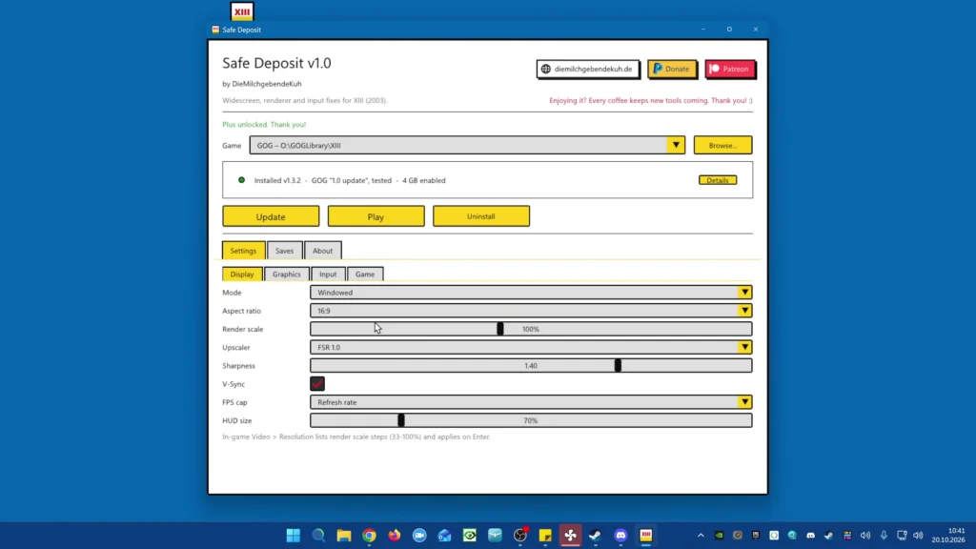Open the Windows Start menu

point(294,536)
